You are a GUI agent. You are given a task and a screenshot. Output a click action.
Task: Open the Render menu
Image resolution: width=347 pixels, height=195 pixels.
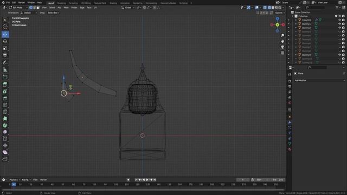pyautogui.click(x=22, y=3)
